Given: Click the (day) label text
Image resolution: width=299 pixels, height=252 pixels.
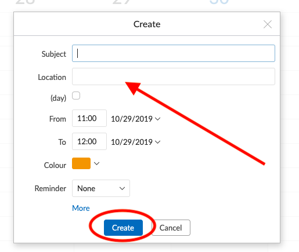Looking at the screenshot, I should (58, 98).
